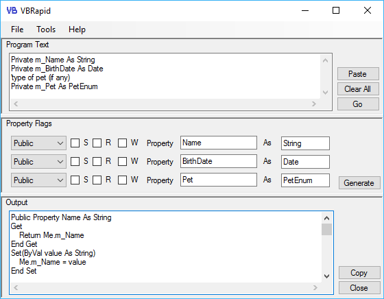384x299 pixels.
Task: Enable the S checkbox for Name property
Action: pyautogui.click(x=75, y=143)
